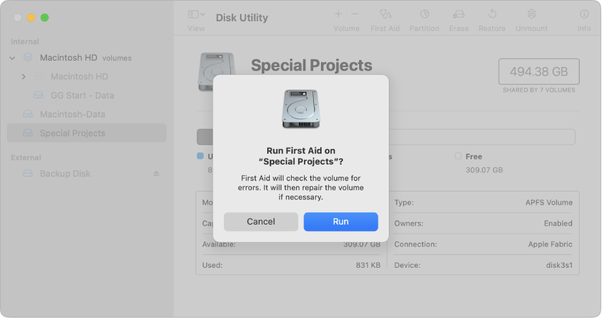The width and height of the screenshot is (603, 320).
Task: Select GG Start - Data volume
Action: 82,95
